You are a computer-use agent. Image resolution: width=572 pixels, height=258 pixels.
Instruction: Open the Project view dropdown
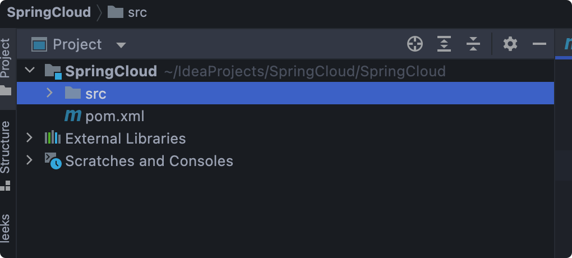tap(121, 45)
